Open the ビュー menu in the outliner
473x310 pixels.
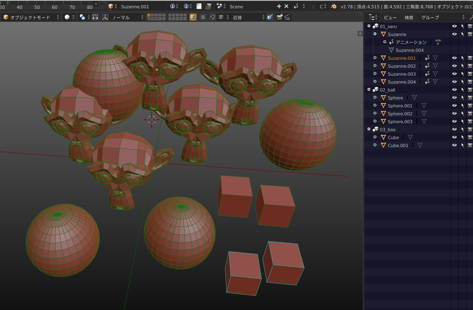[390, 17]
